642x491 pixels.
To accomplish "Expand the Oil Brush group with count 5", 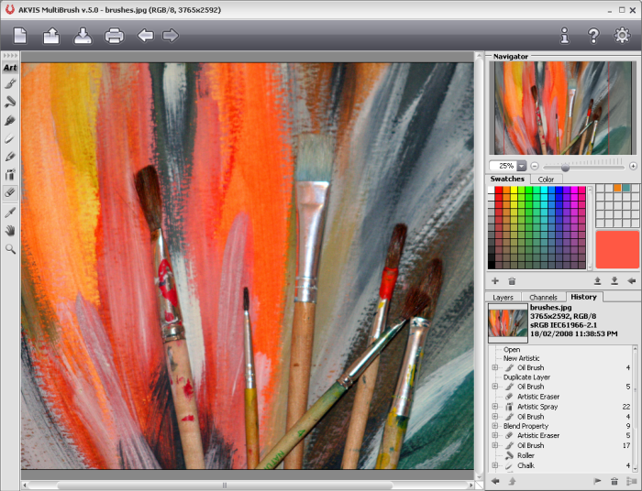I will click(x=495, y=387).
